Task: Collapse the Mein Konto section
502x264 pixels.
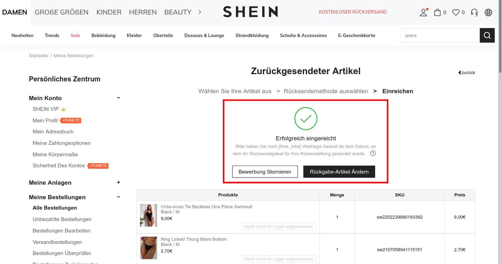Action: point(118,98)
